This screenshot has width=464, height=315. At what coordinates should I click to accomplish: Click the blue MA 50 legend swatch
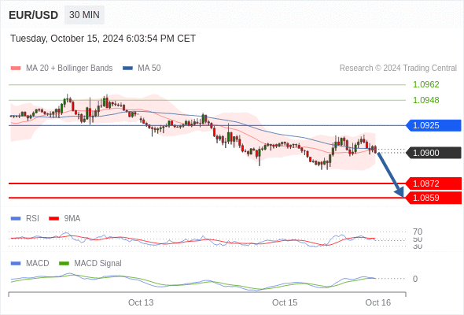[128, 69]
